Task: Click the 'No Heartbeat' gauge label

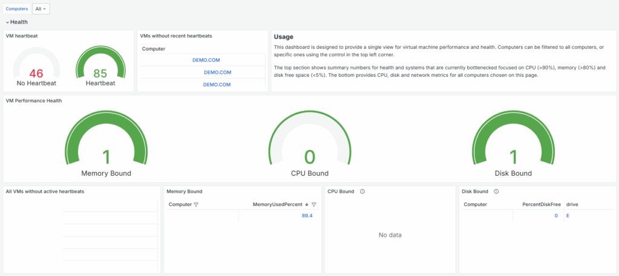Action: [x=36, y=83]
